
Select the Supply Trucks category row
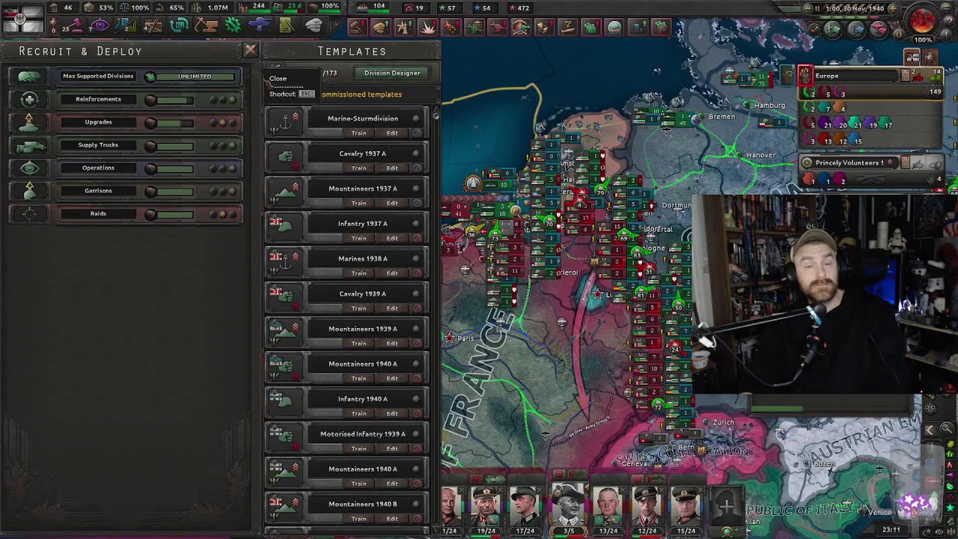126,145
